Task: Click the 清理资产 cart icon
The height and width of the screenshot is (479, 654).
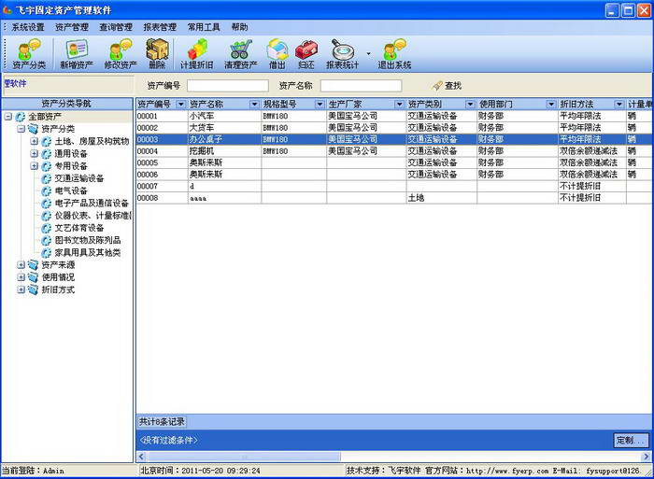Action: click(x=241, y=54)
